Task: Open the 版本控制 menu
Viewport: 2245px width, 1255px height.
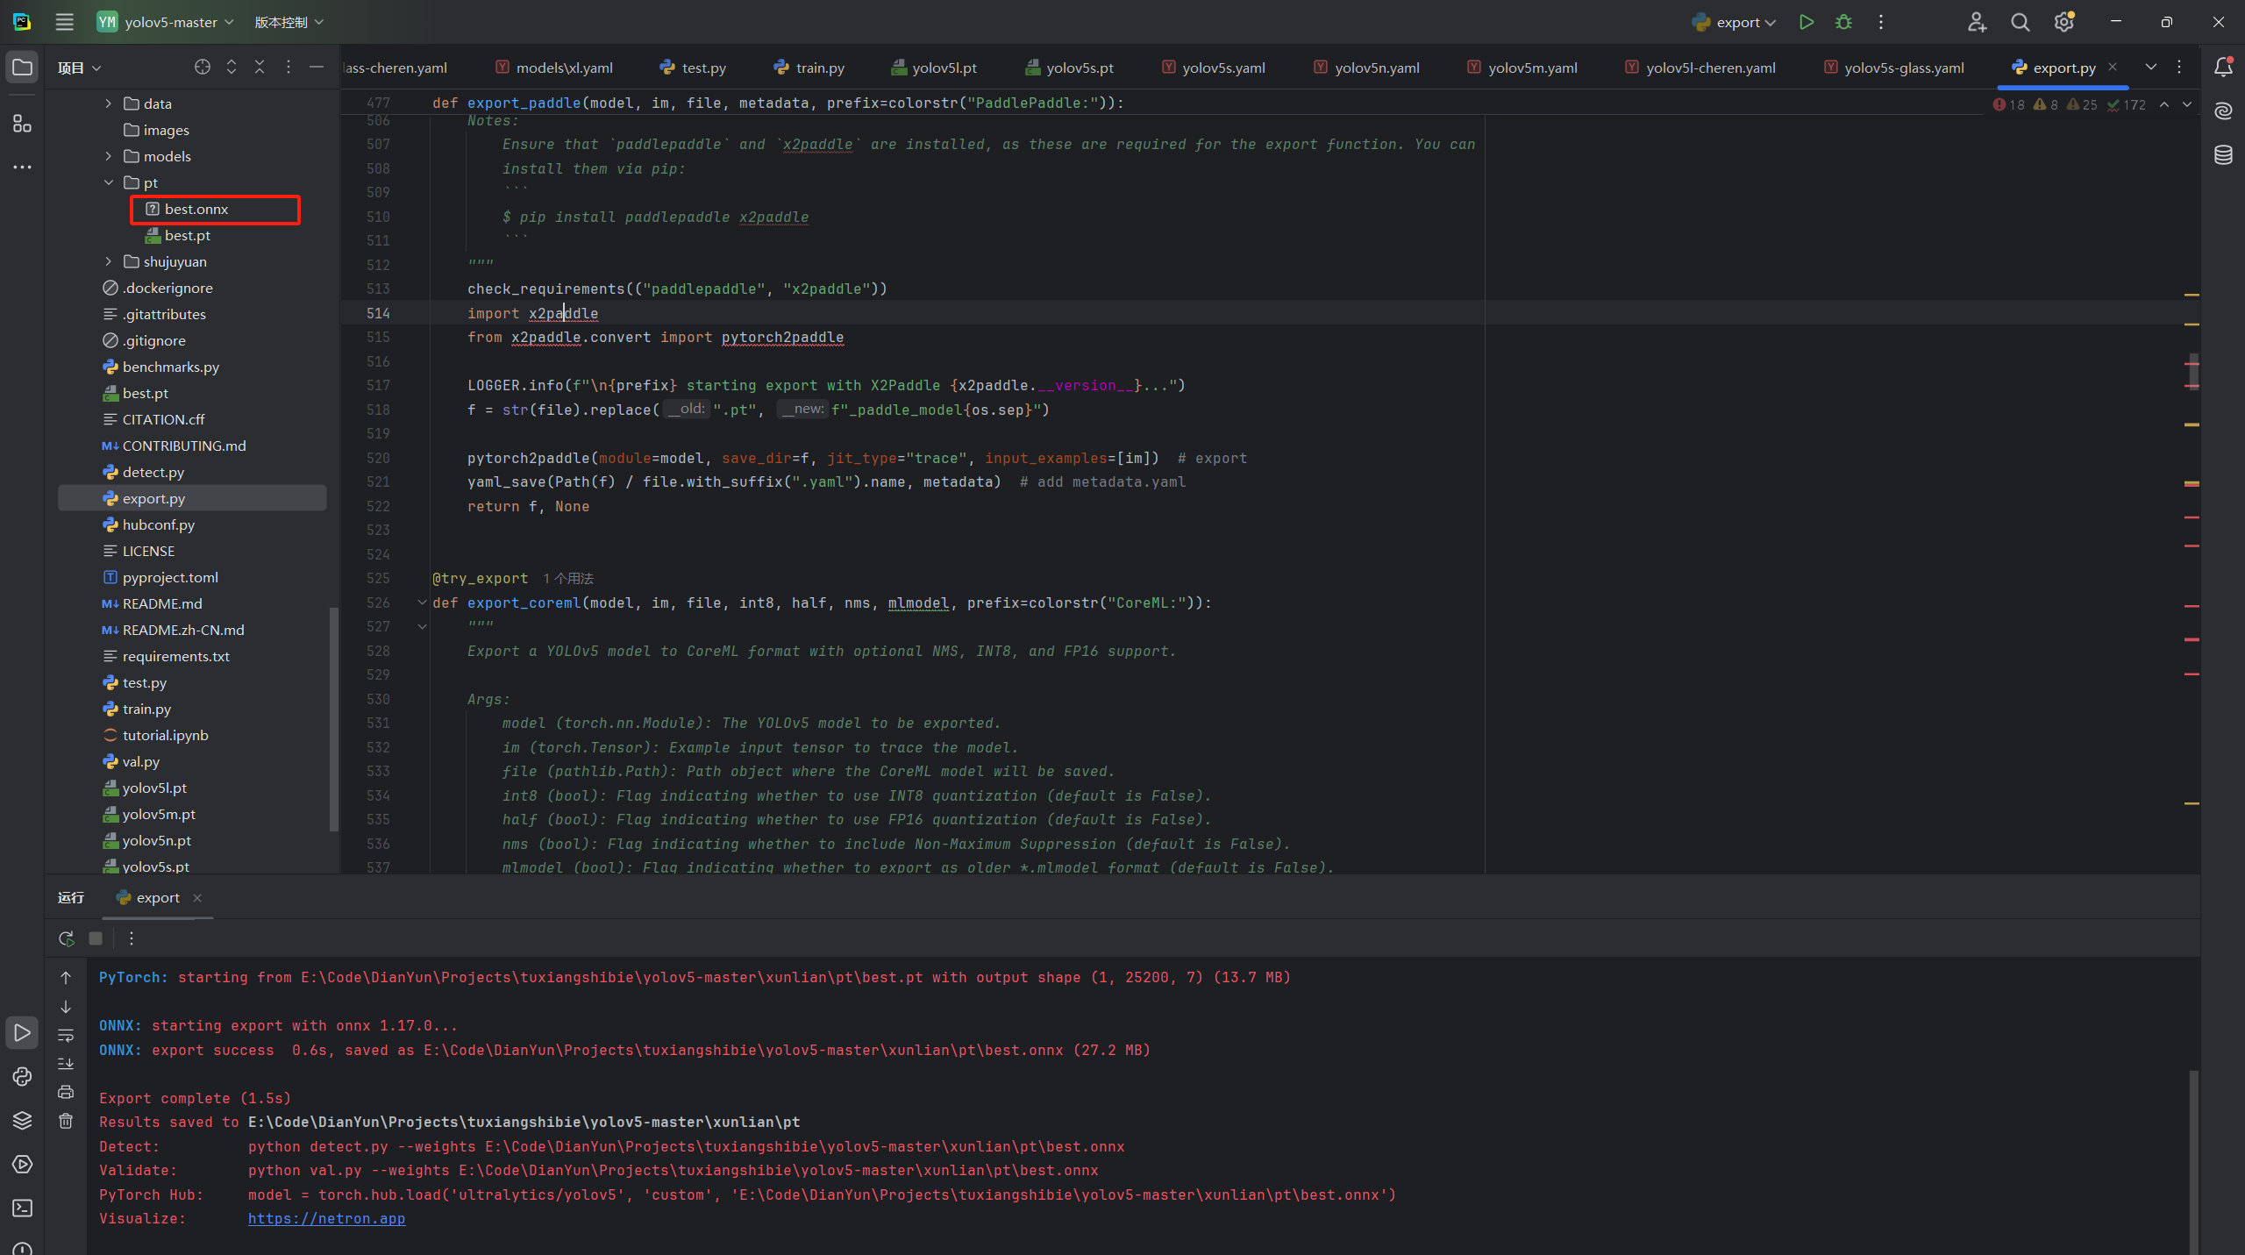Action: click(x=289, y=22)
